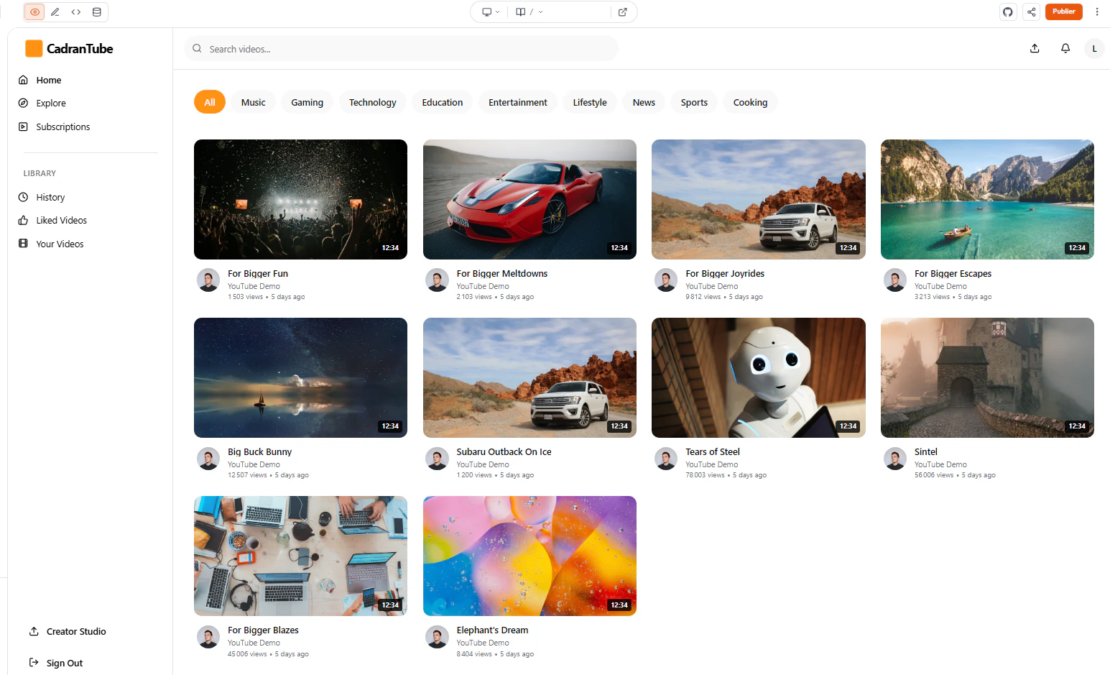Filter videos by Cooking
1110x675 pixels.
(x=751, y=102)
